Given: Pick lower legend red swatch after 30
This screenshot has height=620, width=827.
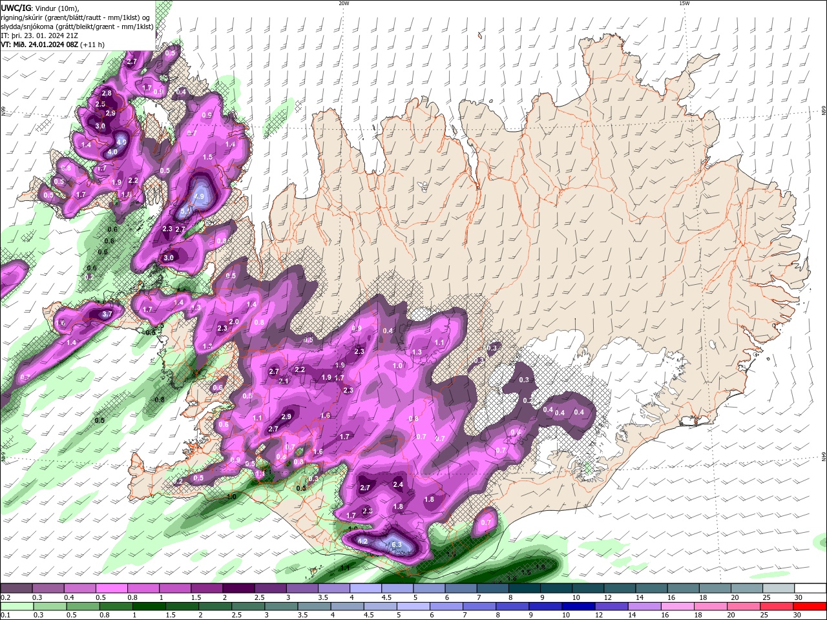Looking at the screenshot, I should tap(810, 606).
